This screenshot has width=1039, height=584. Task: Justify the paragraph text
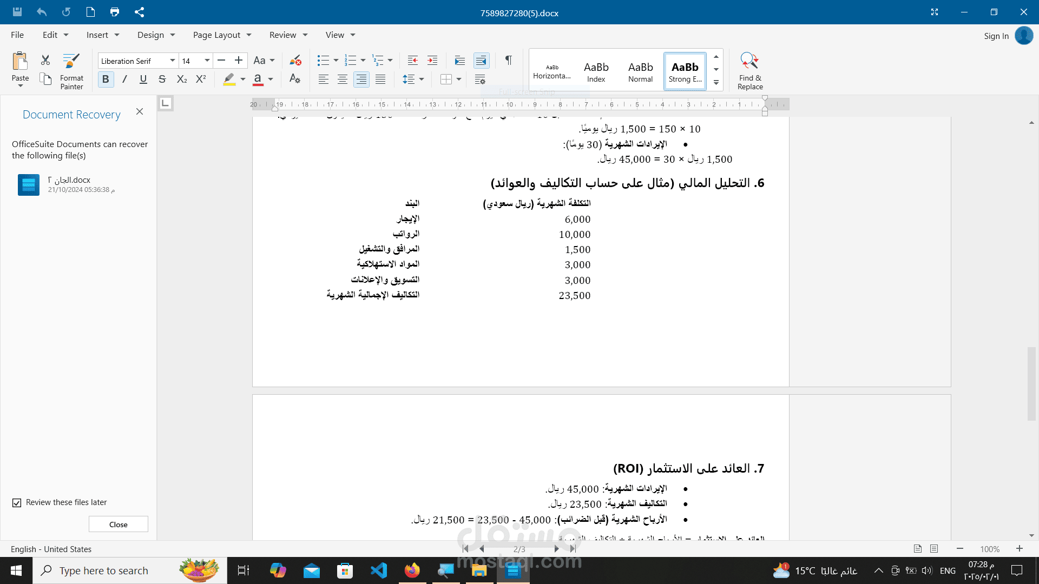click(x=381, y=79)
